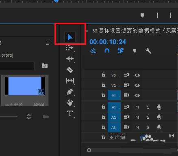Screen dimensions: 178x156
Task: Toggle sync lock on A3
Action: click(x=126, y=127)
